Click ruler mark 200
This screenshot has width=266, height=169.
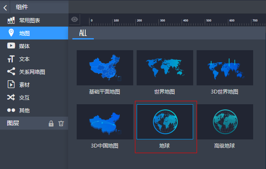139,21
